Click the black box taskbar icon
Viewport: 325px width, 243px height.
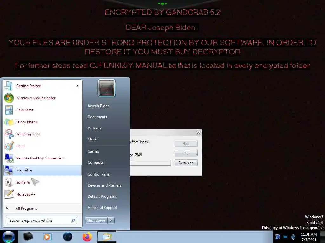(x=28, y=237)
